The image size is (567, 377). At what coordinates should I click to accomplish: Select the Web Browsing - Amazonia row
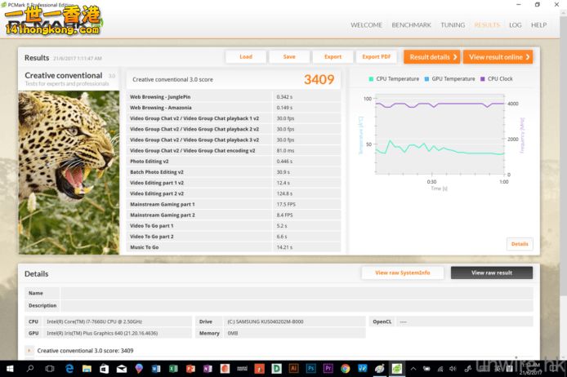tap(234, 108)
